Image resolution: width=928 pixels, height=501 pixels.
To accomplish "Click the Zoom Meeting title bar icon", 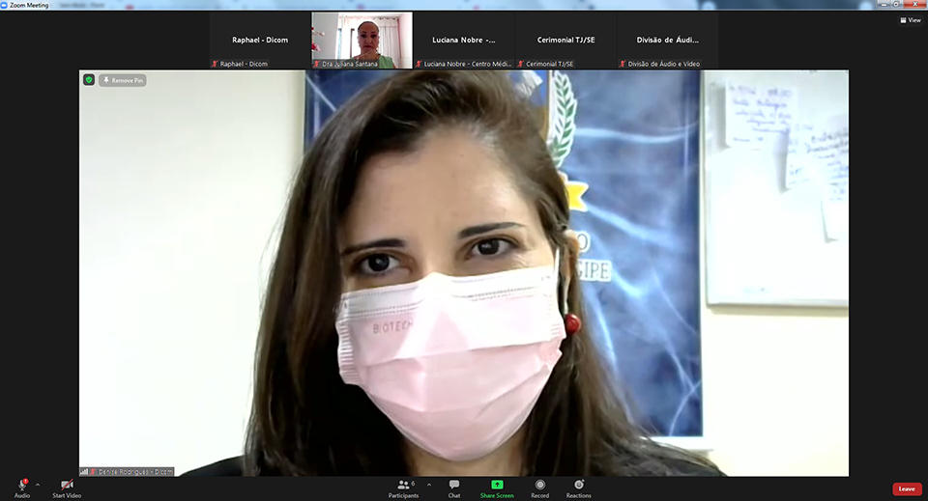I will tap(5, 5).
